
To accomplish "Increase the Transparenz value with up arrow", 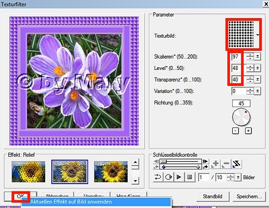I will coord(250,78).
